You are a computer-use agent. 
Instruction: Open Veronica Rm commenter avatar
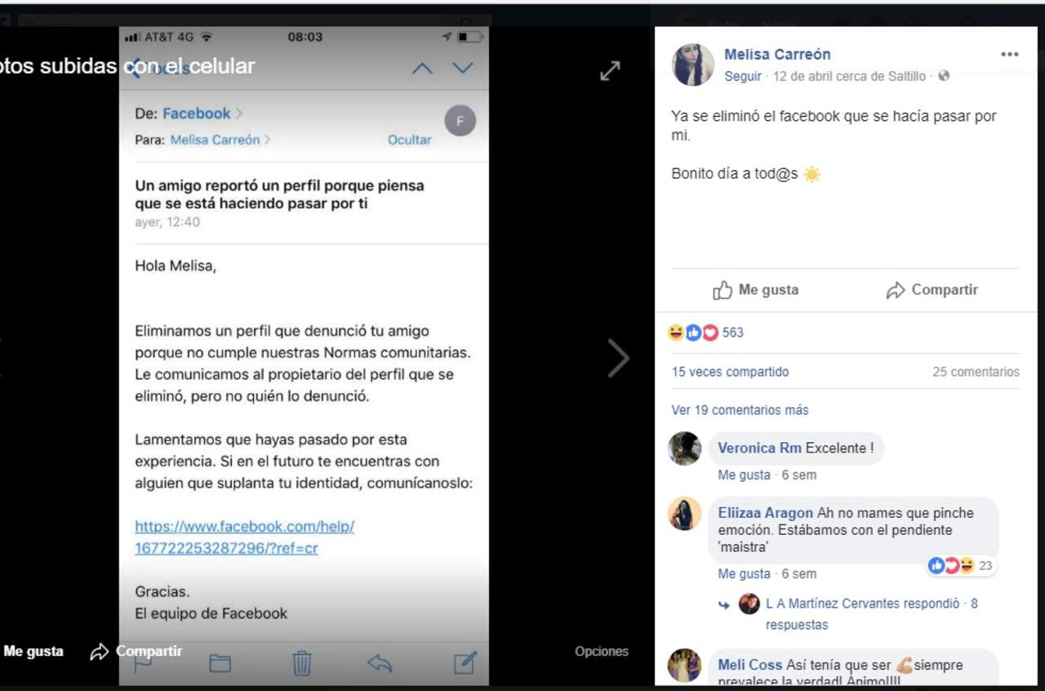click(x=685, y=448)
